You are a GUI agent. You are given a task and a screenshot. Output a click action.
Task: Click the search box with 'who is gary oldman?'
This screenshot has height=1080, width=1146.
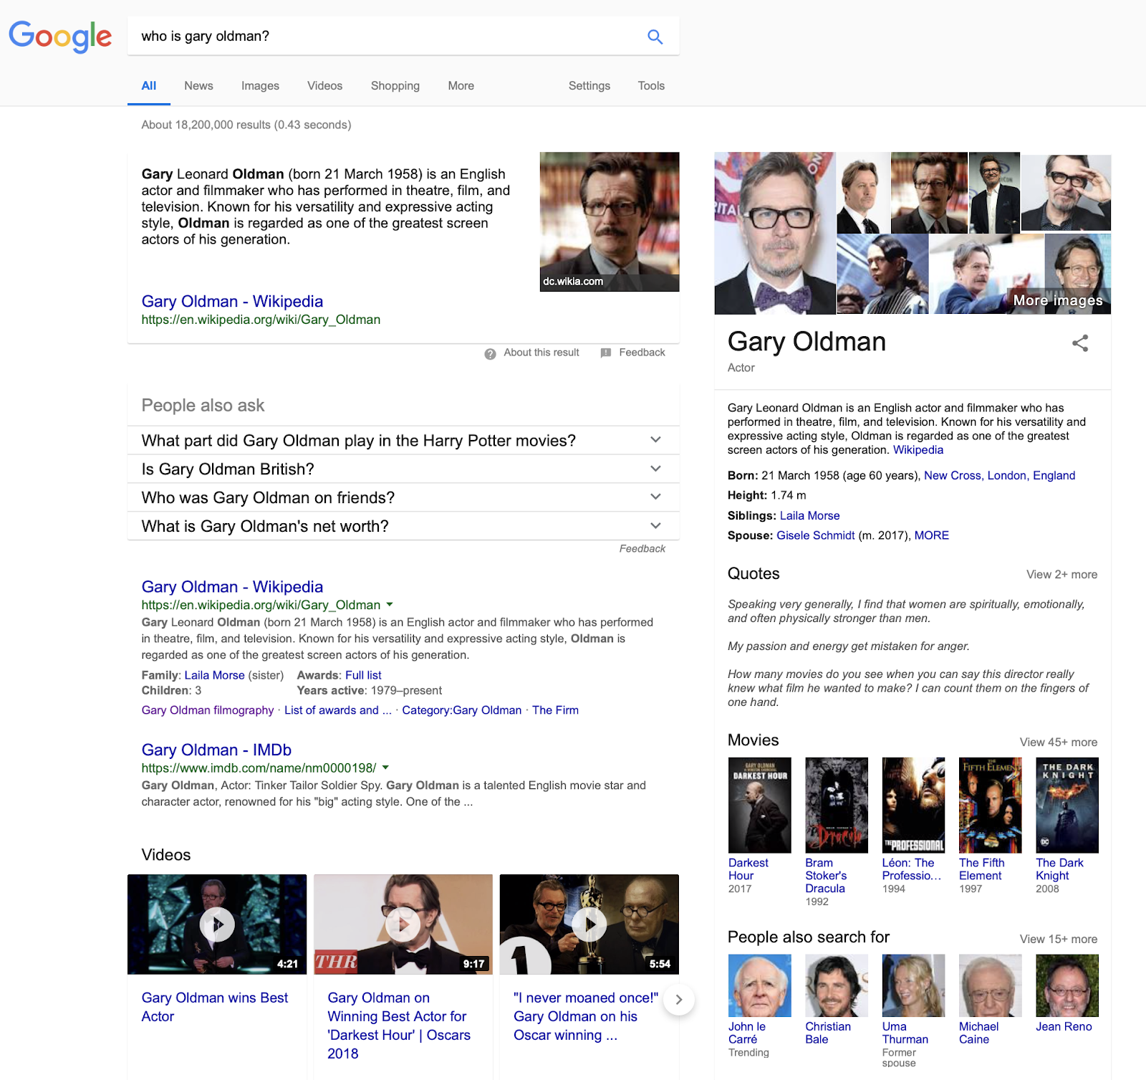coord(387,37)
